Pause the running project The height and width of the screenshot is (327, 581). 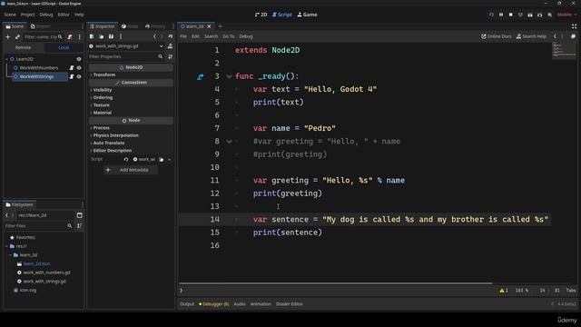click(x=501, y=15)
